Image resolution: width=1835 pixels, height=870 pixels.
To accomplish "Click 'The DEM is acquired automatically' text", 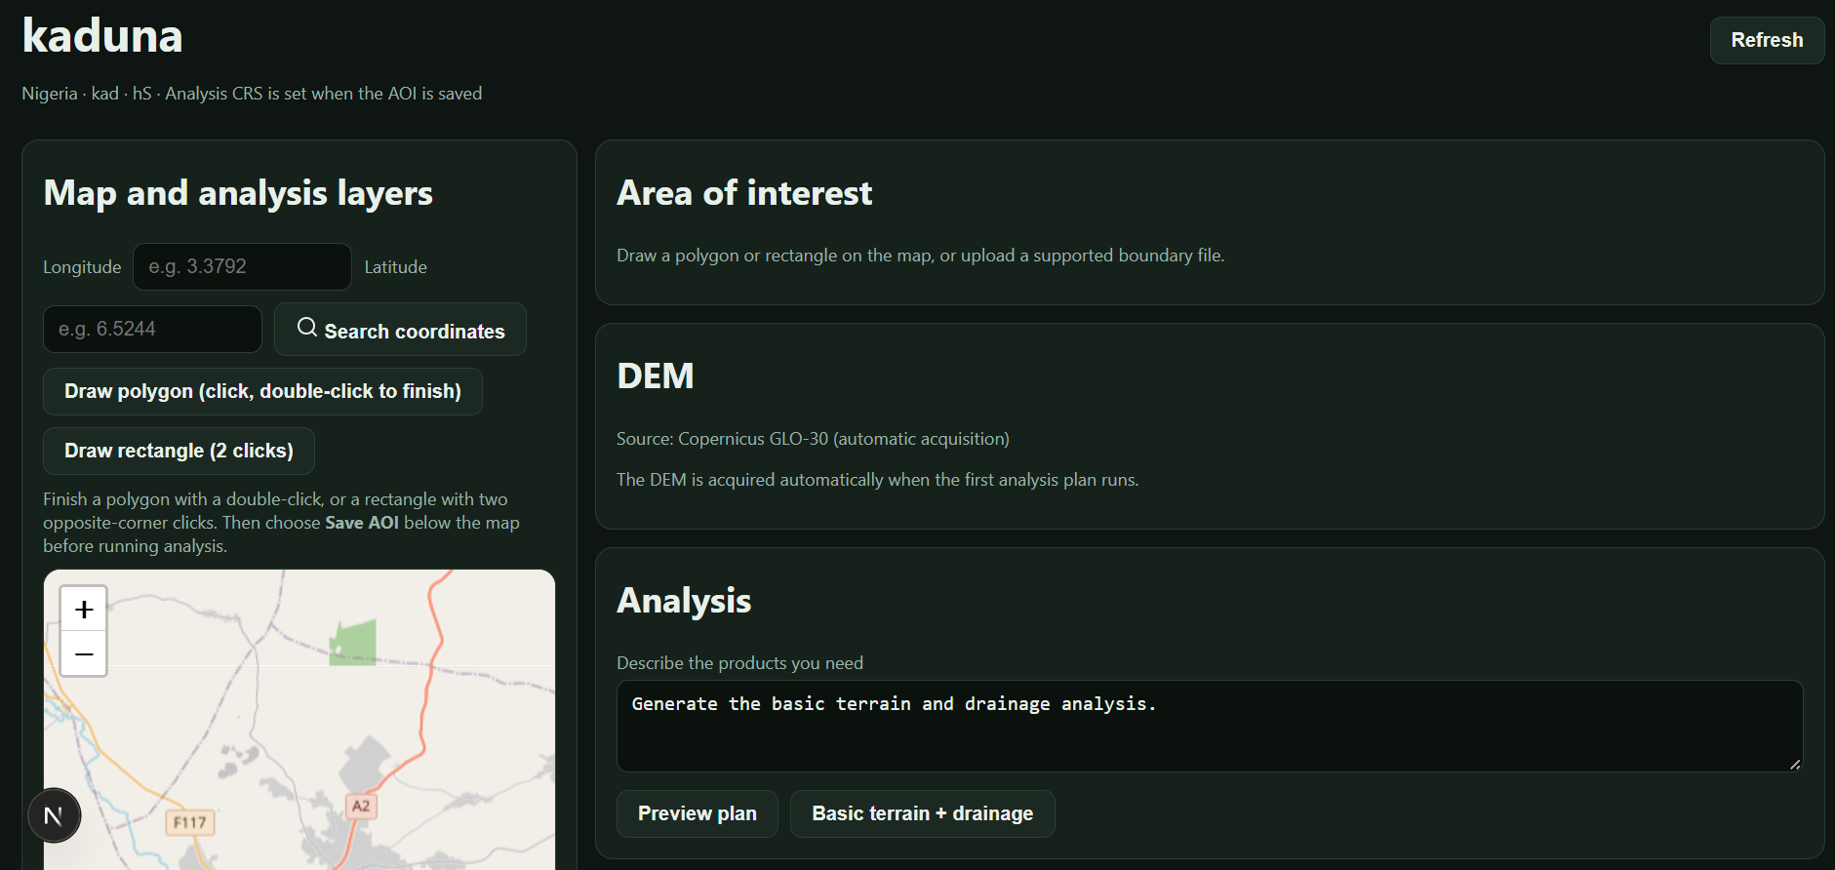I will (x=877, y=480).
